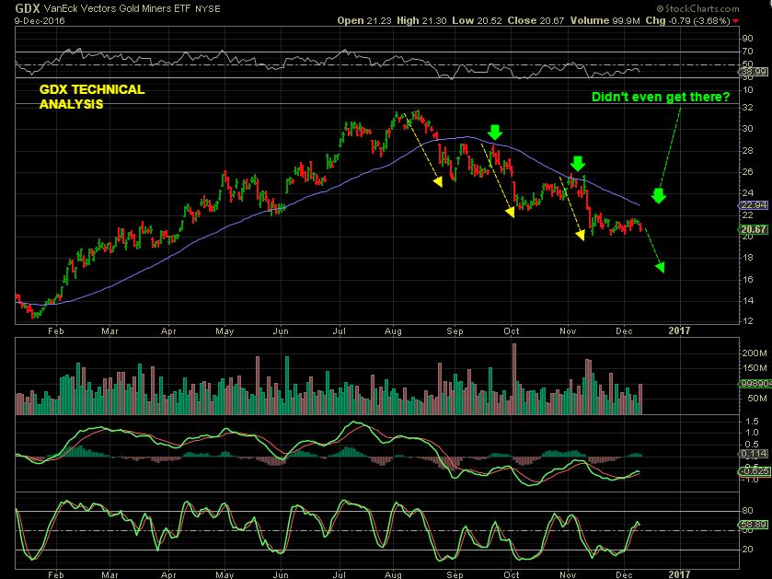The image size is (772, 579).
Task: Click the Low 20.52 value
Action: [x=477, y=20]
